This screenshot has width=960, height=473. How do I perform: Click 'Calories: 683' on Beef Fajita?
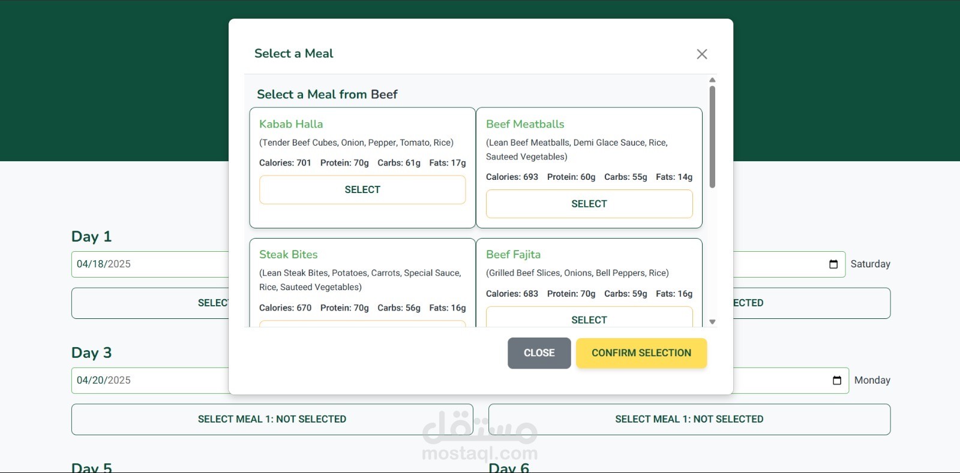pyautogui.click(x=512, y=294)
